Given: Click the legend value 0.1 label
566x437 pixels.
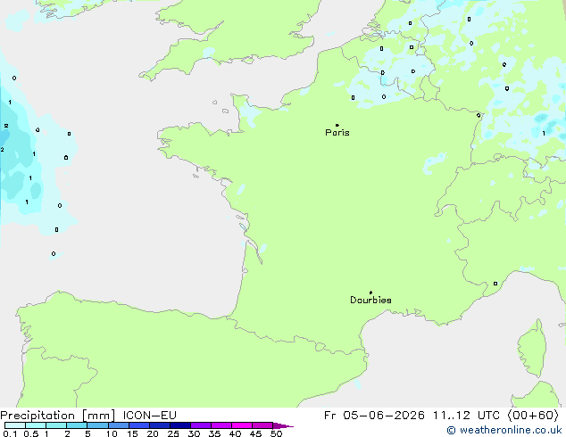Looking at the screenshot, I should point(10,433).
